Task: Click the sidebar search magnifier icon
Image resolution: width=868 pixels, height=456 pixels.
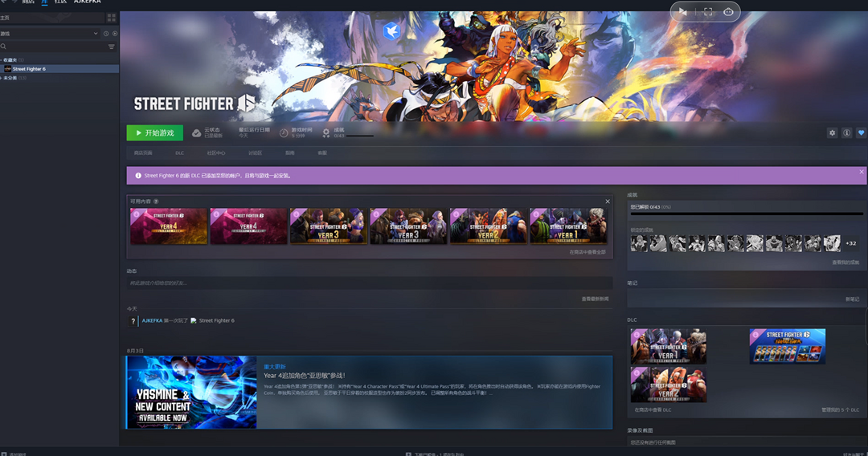Action: point(3,47)
